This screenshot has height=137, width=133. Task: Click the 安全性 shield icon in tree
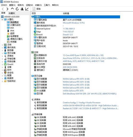point(5,73)
